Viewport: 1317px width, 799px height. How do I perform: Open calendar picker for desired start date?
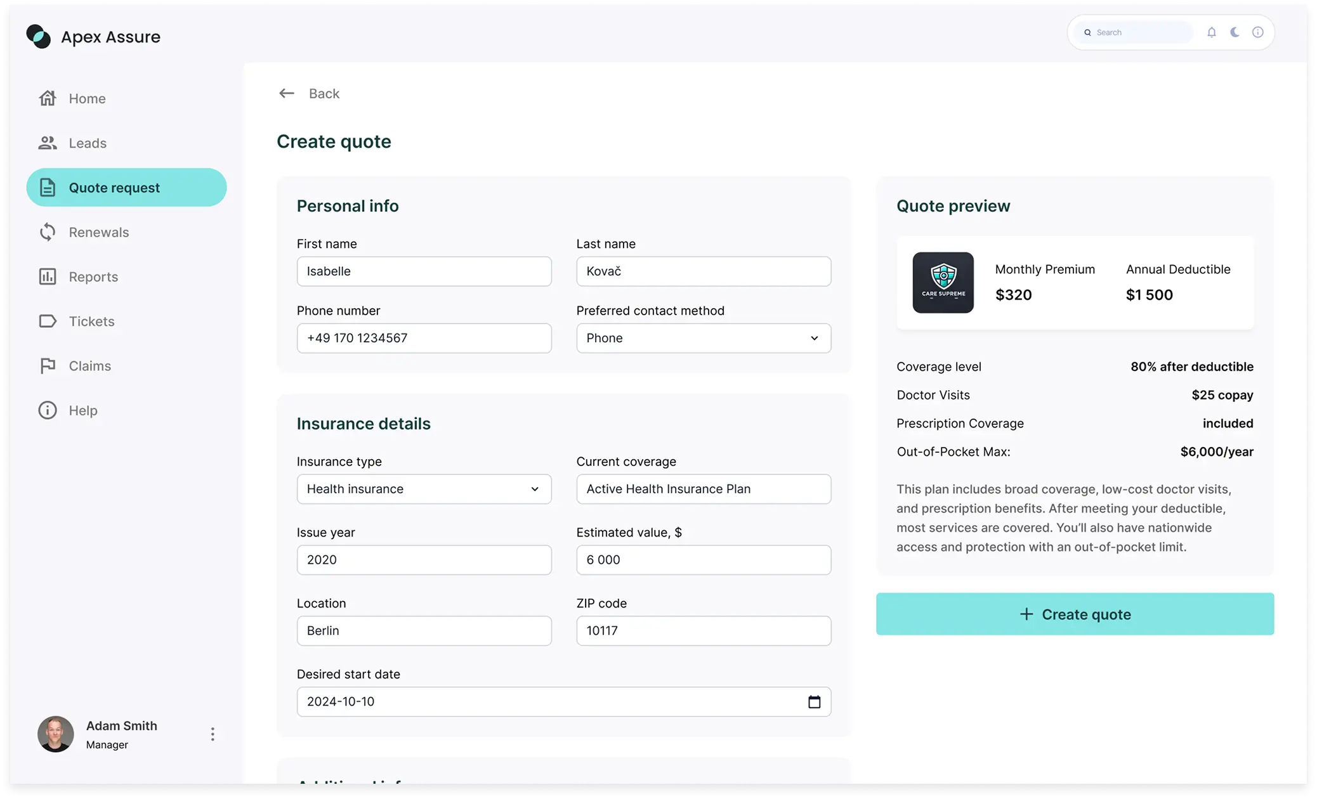coord(814,702)
